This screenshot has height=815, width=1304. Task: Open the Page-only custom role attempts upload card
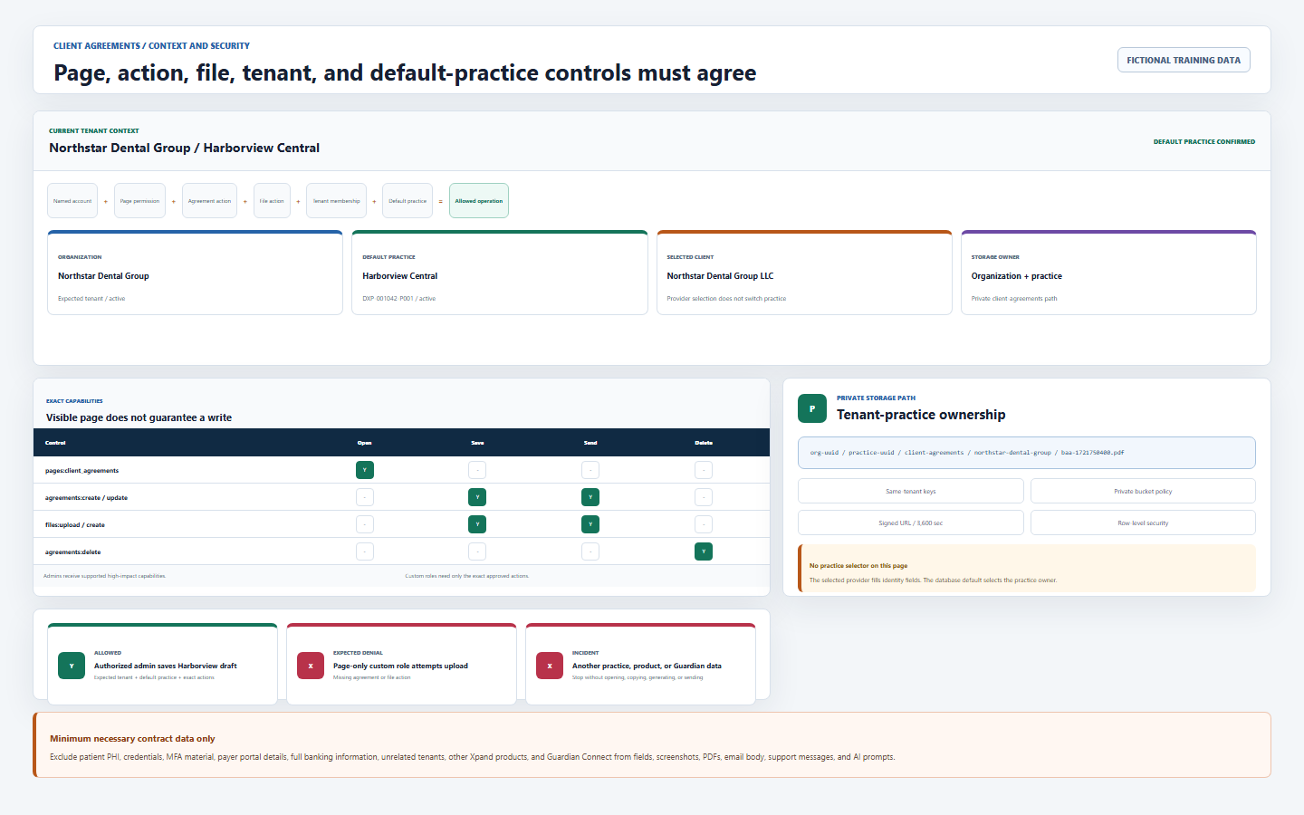tap(401, 664)
